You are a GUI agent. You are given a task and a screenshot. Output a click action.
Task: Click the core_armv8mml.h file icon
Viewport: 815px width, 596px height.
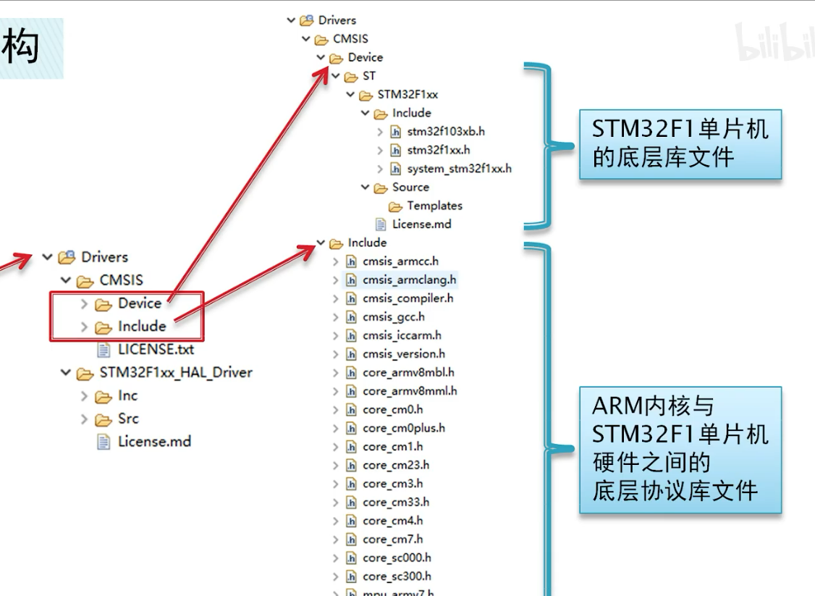(351, 392)
